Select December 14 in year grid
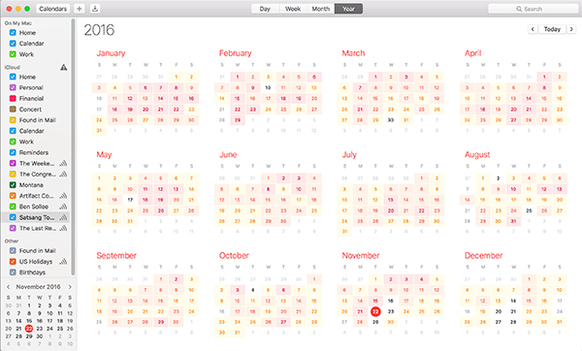 pos(513,301)
